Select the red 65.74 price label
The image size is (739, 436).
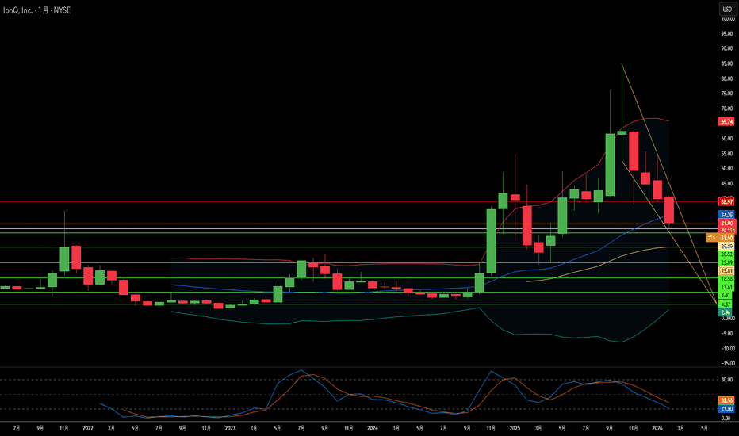pos(726,121)
